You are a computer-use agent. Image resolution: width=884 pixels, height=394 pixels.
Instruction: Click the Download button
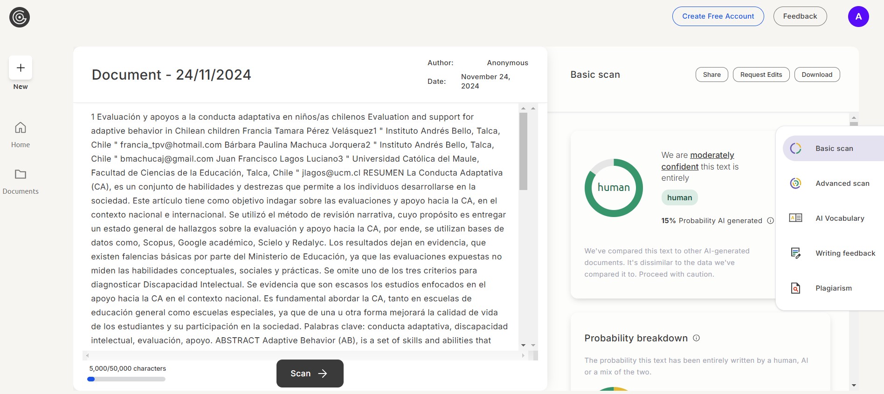click(817, 75)
